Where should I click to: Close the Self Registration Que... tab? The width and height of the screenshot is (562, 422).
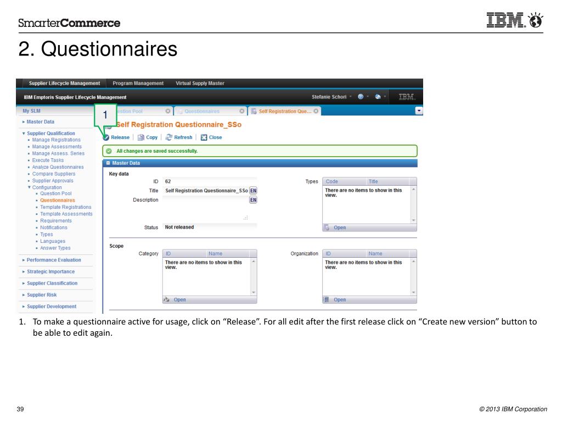(x=316, y=111)
